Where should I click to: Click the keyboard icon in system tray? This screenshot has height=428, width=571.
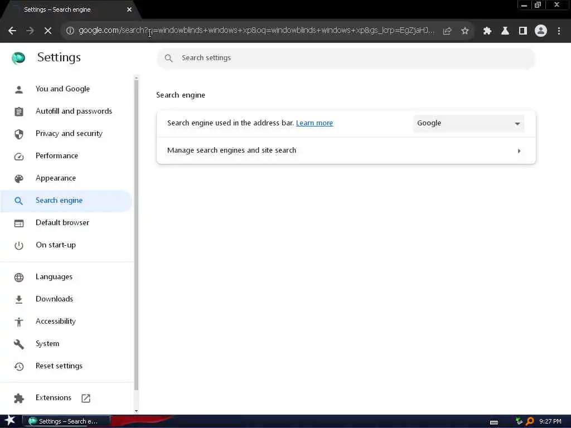pyautogui.click(x=494, y=422)
